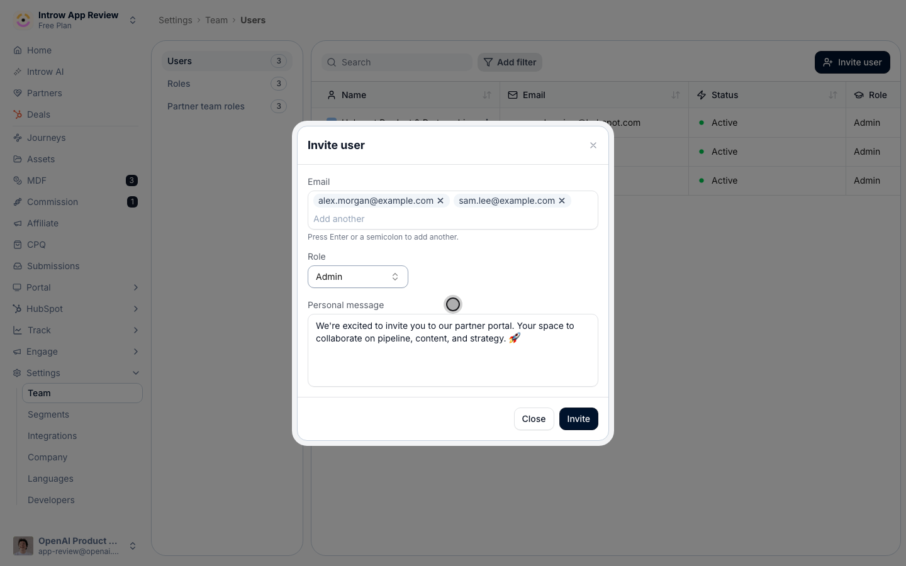
Task: Click the Add filter button
Action: click(510, 62)
